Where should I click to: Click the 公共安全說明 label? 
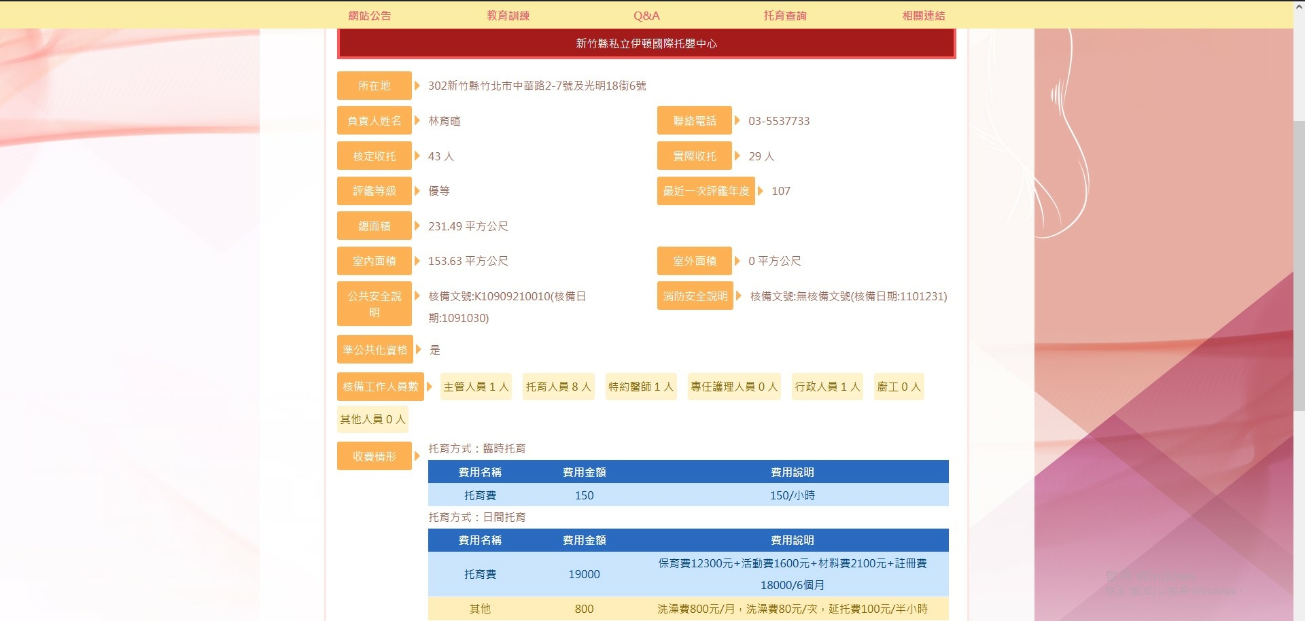[375, 304]
